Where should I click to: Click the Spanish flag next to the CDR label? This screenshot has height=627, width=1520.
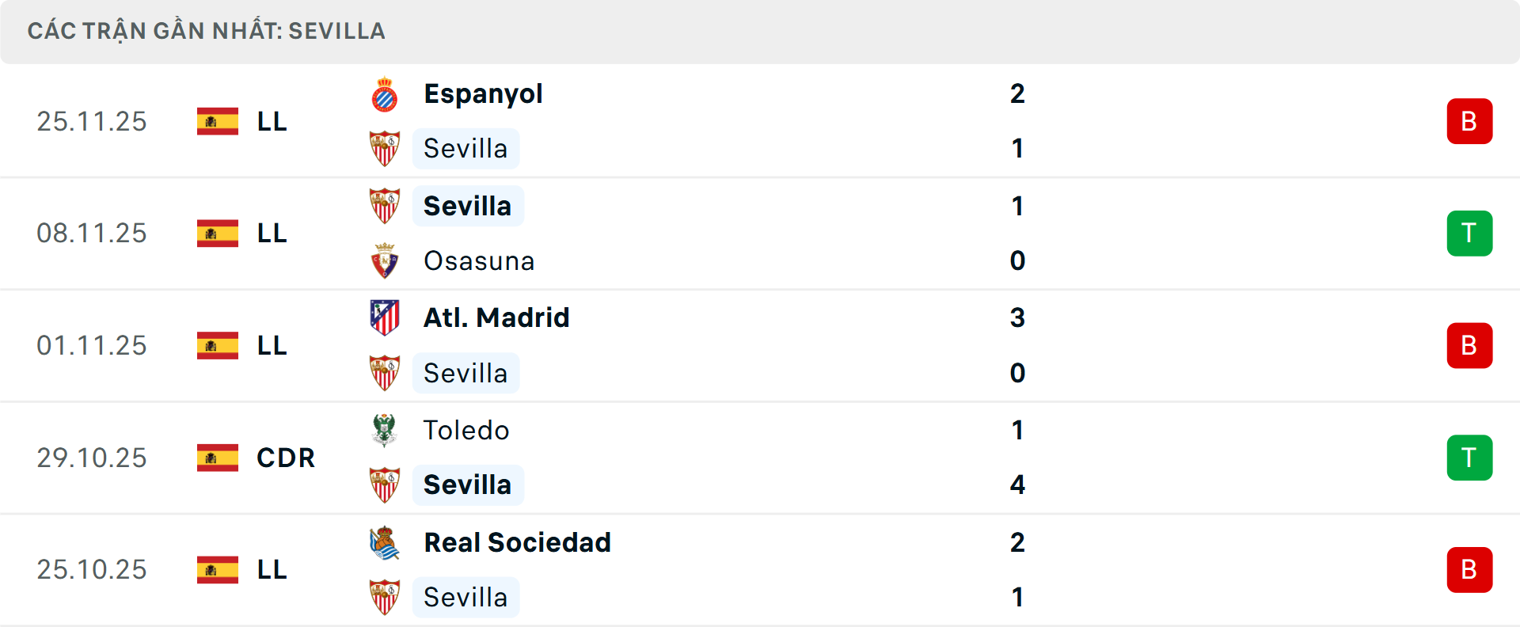click(x=216, y=458)
